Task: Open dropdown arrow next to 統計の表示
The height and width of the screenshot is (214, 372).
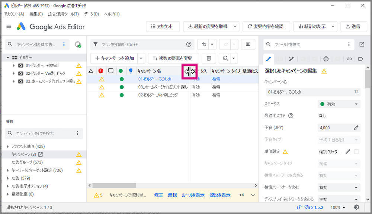Action: pos(333,26)
